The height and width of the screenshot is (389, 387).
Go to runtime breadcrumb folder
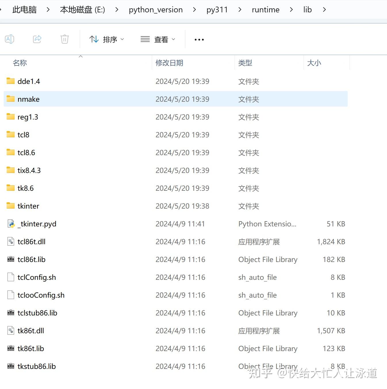(x=266, y=10)
